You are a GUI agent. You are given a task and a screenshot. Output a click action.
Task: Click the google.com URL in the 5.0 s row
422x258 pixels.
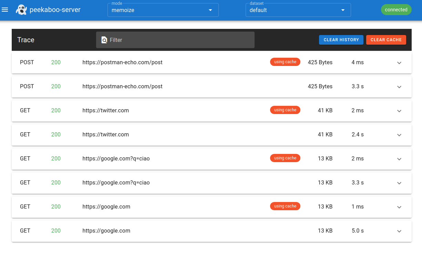[106, 231]
